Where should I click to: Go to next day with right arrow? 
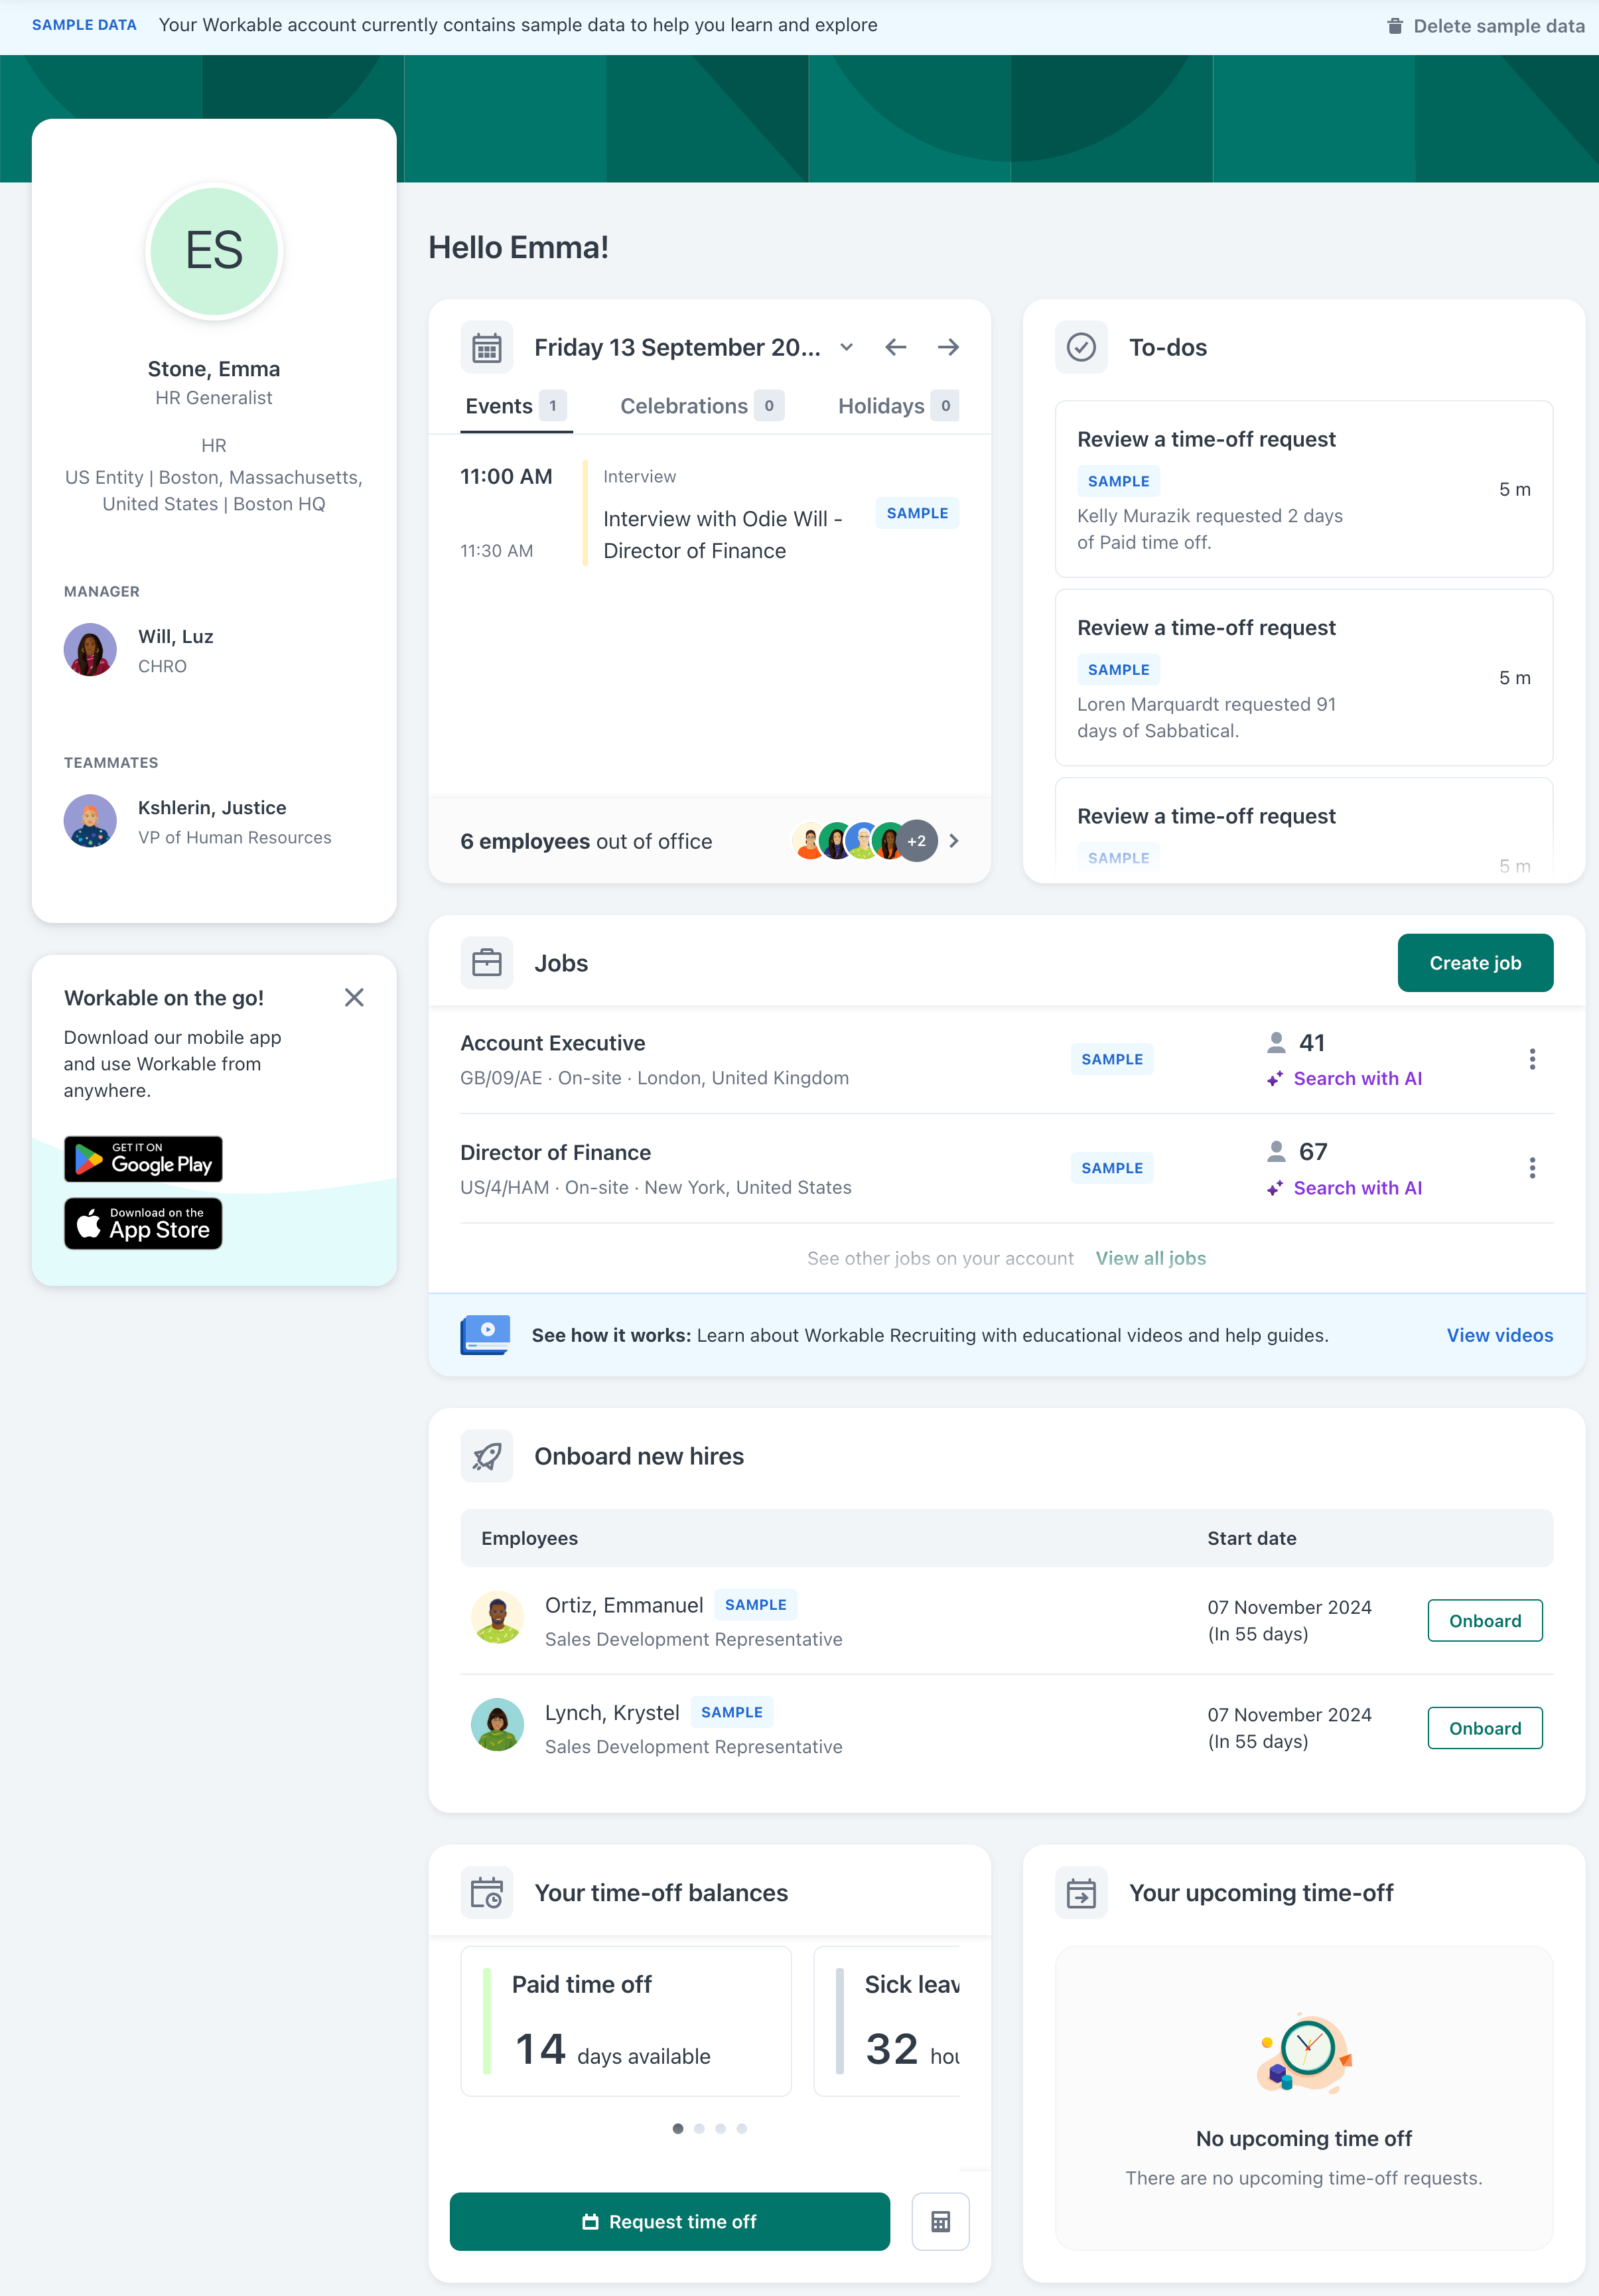(x=948, y=347)
